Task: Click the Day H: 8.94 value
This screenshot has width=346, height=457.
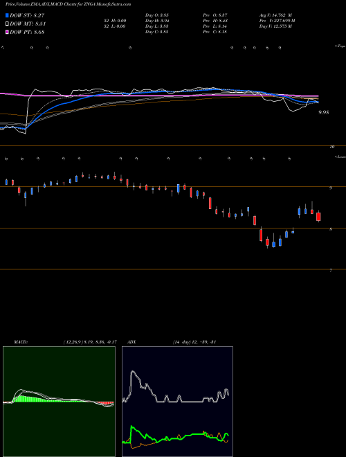Action: click(x=157, y=21)
